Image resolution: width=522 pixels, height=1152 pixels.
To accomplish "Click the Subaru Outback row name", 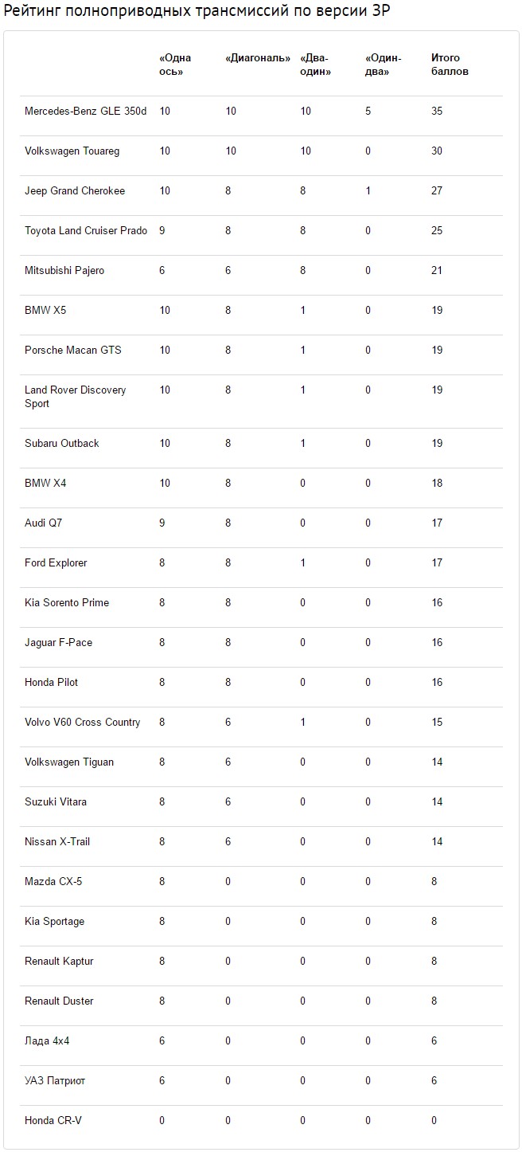I will pyautogui.click(x=62, y=444).
